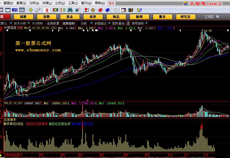The height and width of the screenshot is (158, 230).
Task: Expand the 技术分析 dropdown arrow
Action: click(x=29, y=23)
